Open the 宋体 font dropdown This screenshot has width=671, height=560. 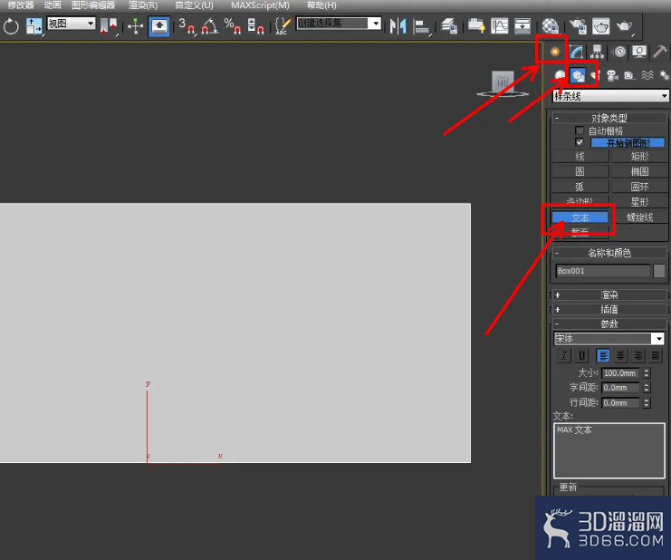point(609,339)
